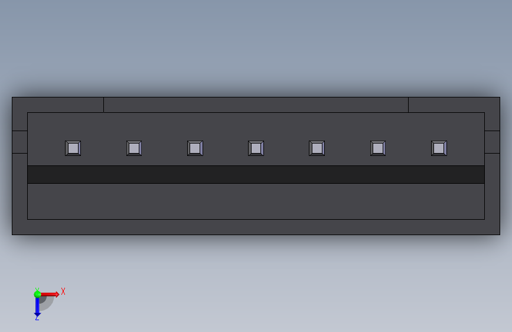Click the red X axis arrow of the triad

pos(50,294)
